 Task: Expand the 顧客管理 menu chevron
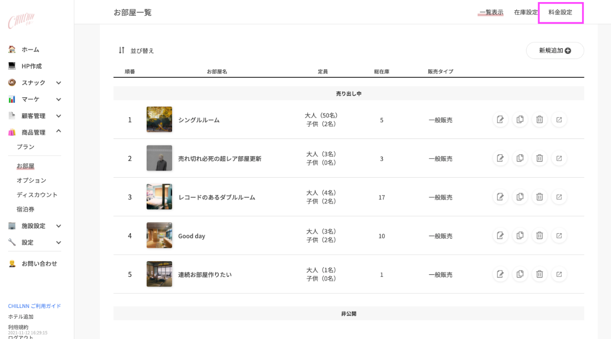pos(59,116)
